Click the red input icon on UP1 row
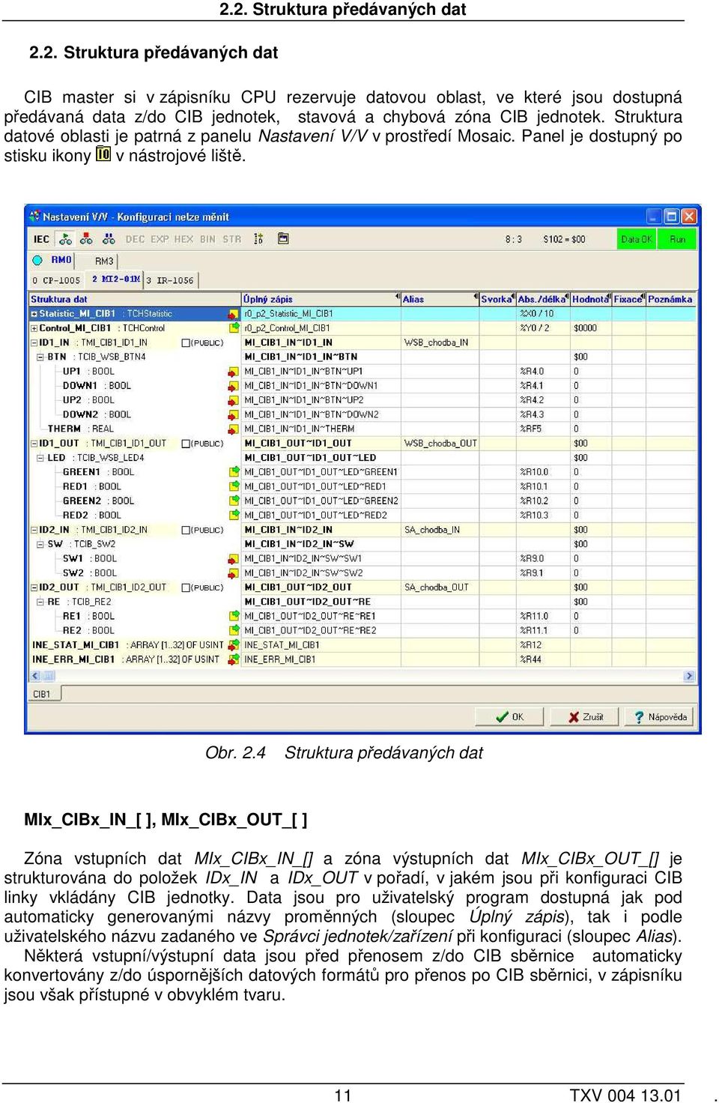 click(234, 372)
